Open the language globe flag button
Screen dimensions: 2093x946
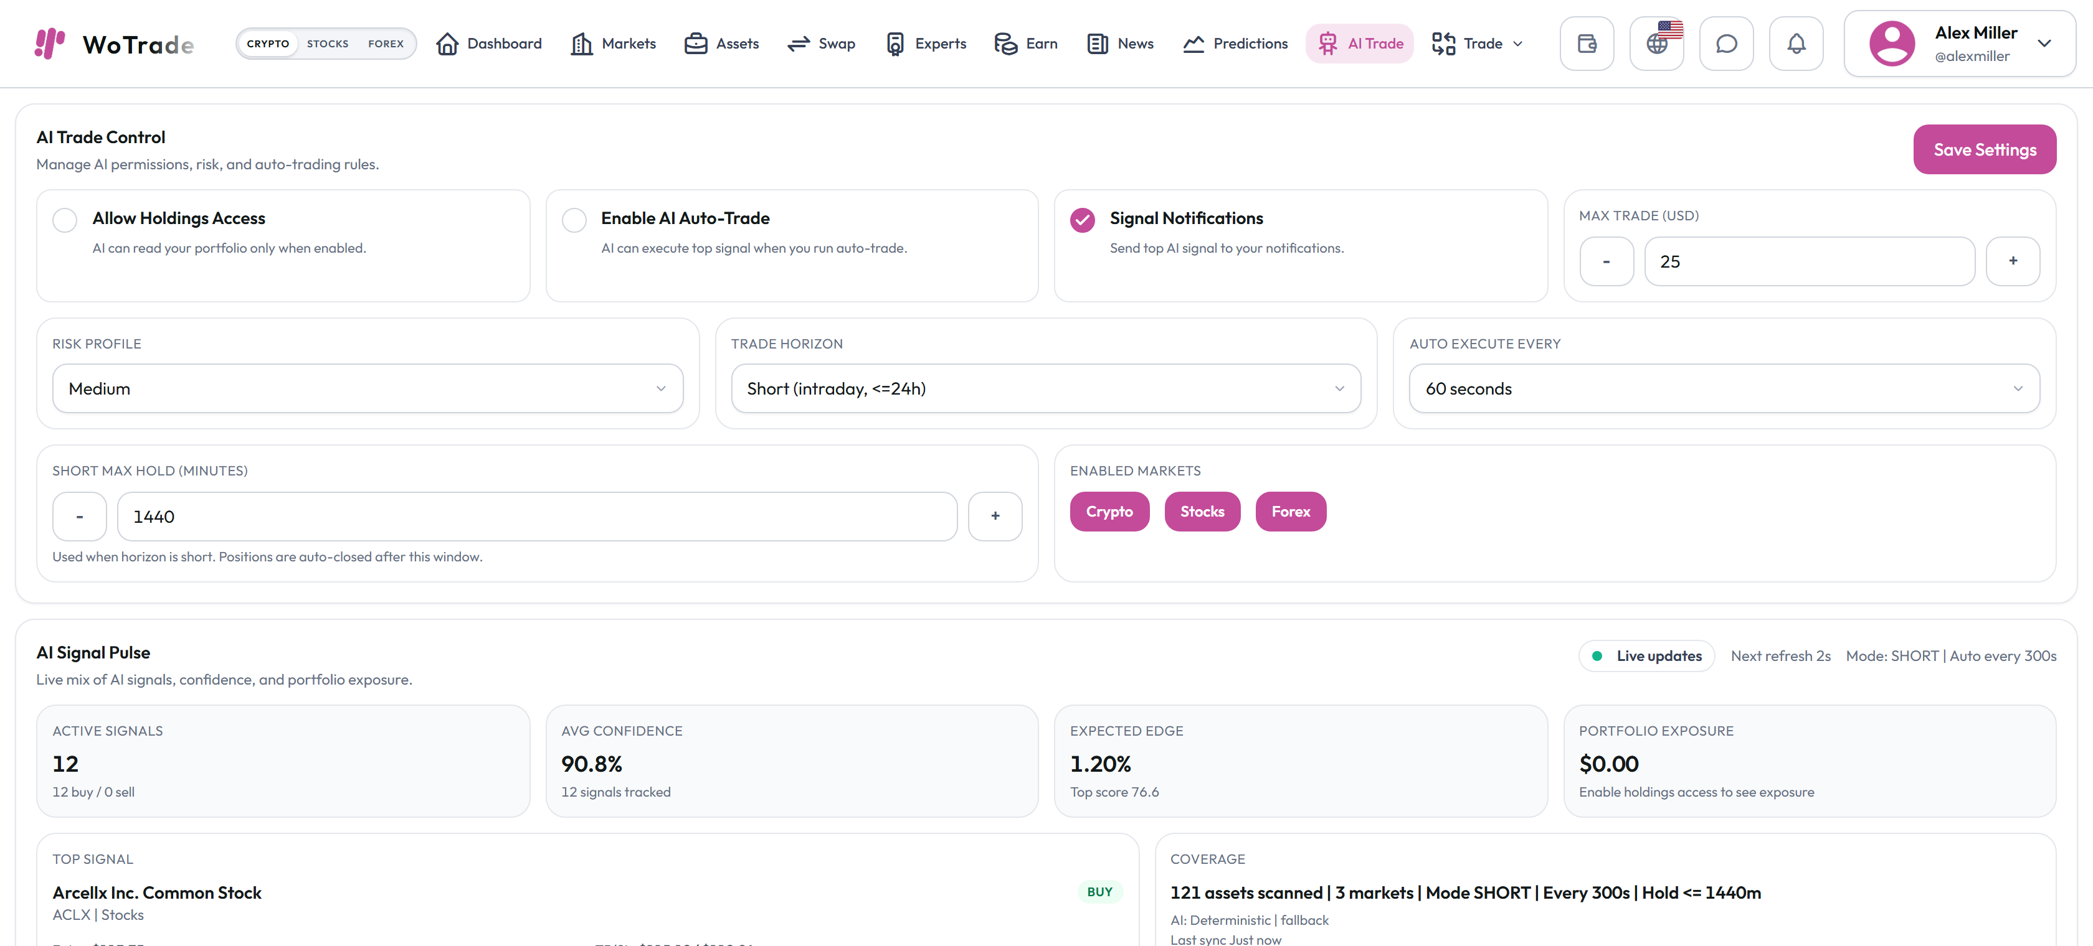pyautogui.click(x=1657, y=44)
